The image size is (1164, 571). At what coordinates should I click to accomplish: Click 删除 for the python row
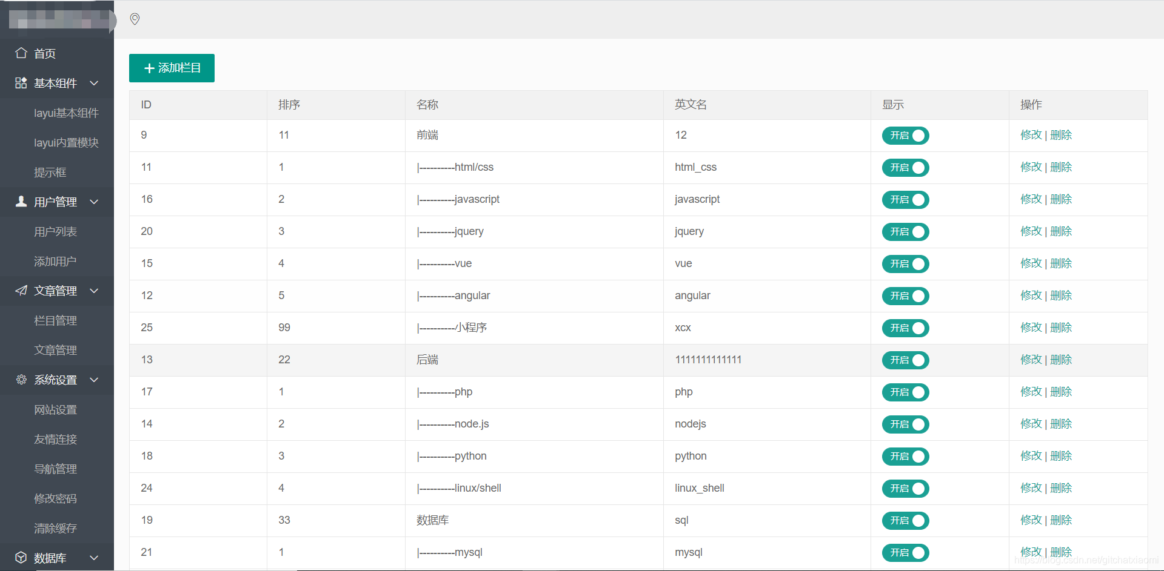[1061, 456]
